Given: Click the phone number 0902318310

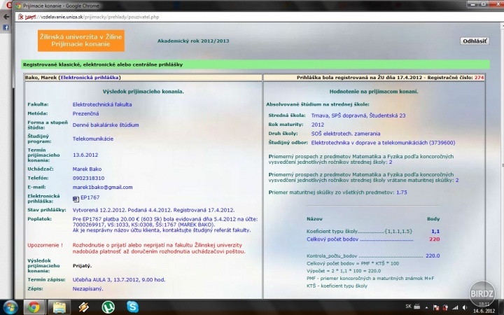Looking at the screenshot, I should (88, 178).
